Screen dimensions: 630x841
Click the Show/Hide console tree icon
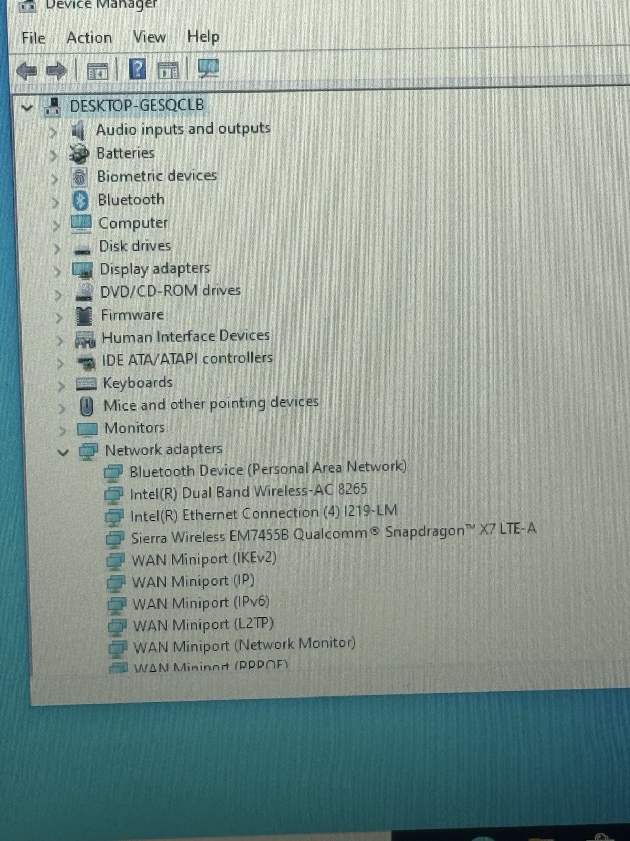click(x=97, y=70)
